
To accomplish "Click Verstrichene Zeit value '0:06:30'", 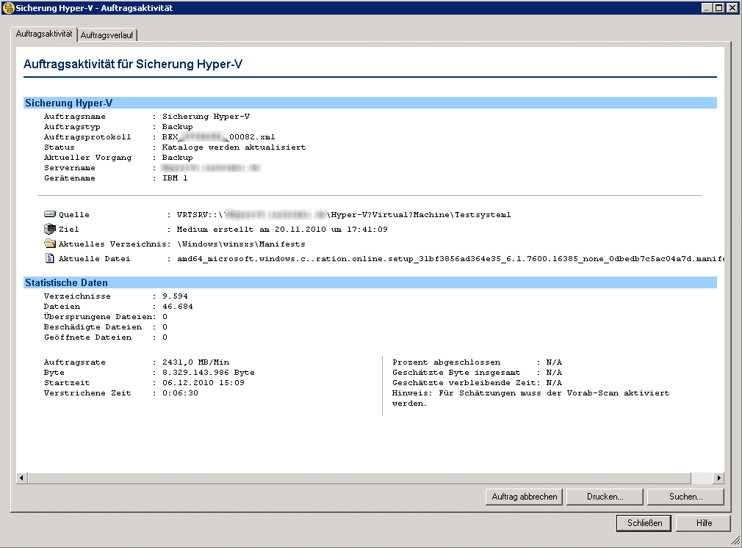I will tap(180, 393).
